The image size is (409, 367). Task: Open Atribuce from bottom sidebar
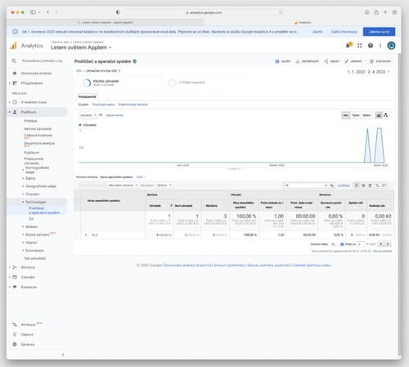28,324
